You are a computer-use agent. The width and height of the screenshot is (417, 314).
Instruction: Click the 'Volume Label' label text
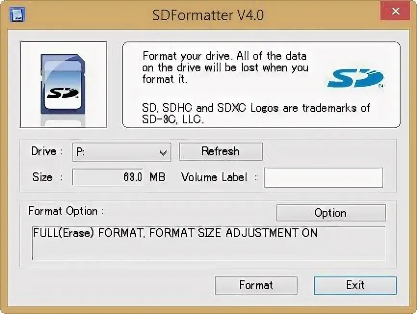214,177
